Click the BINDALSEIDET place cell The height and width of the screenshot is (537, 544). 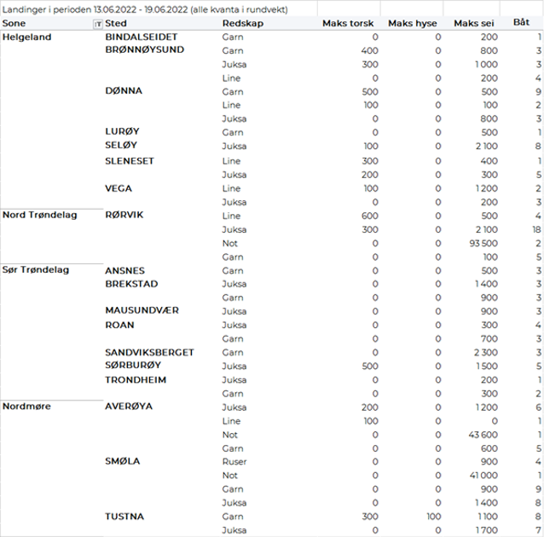[142, 38]
